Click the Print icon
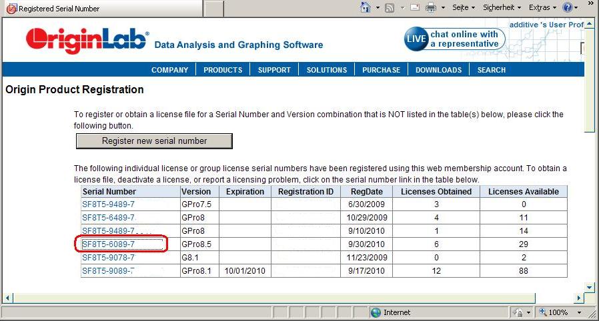This screenshot has width=599, height=321. tap(430, 7)
